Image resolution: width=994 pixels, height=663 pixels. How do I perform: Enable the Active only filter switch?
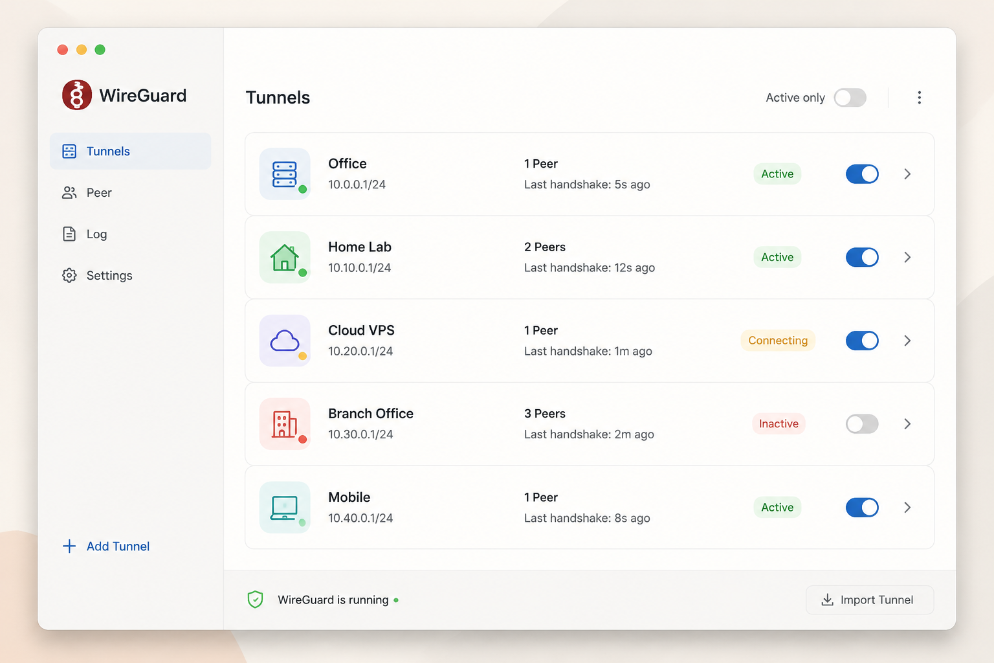click(850, 98)
